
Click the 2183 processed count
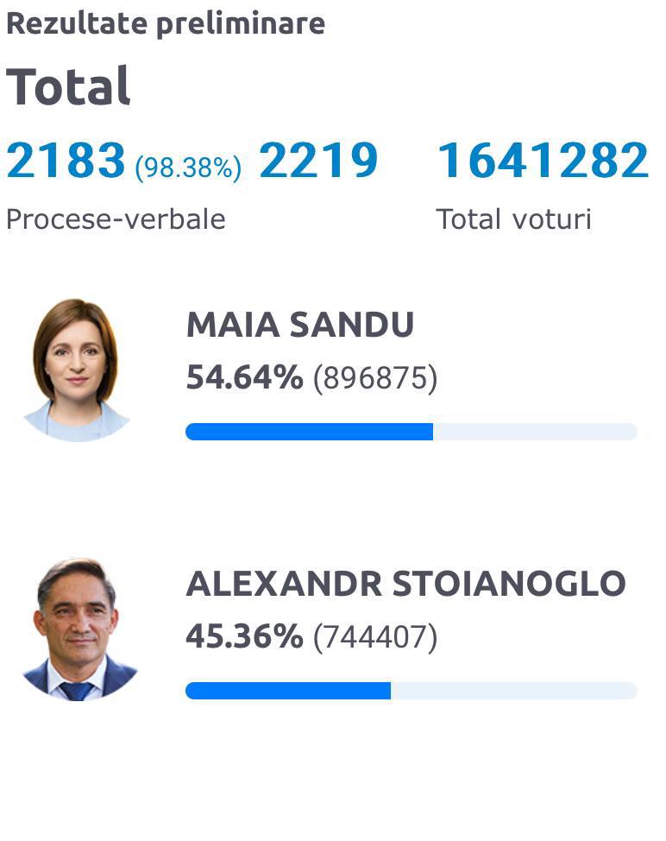point(66,161)
